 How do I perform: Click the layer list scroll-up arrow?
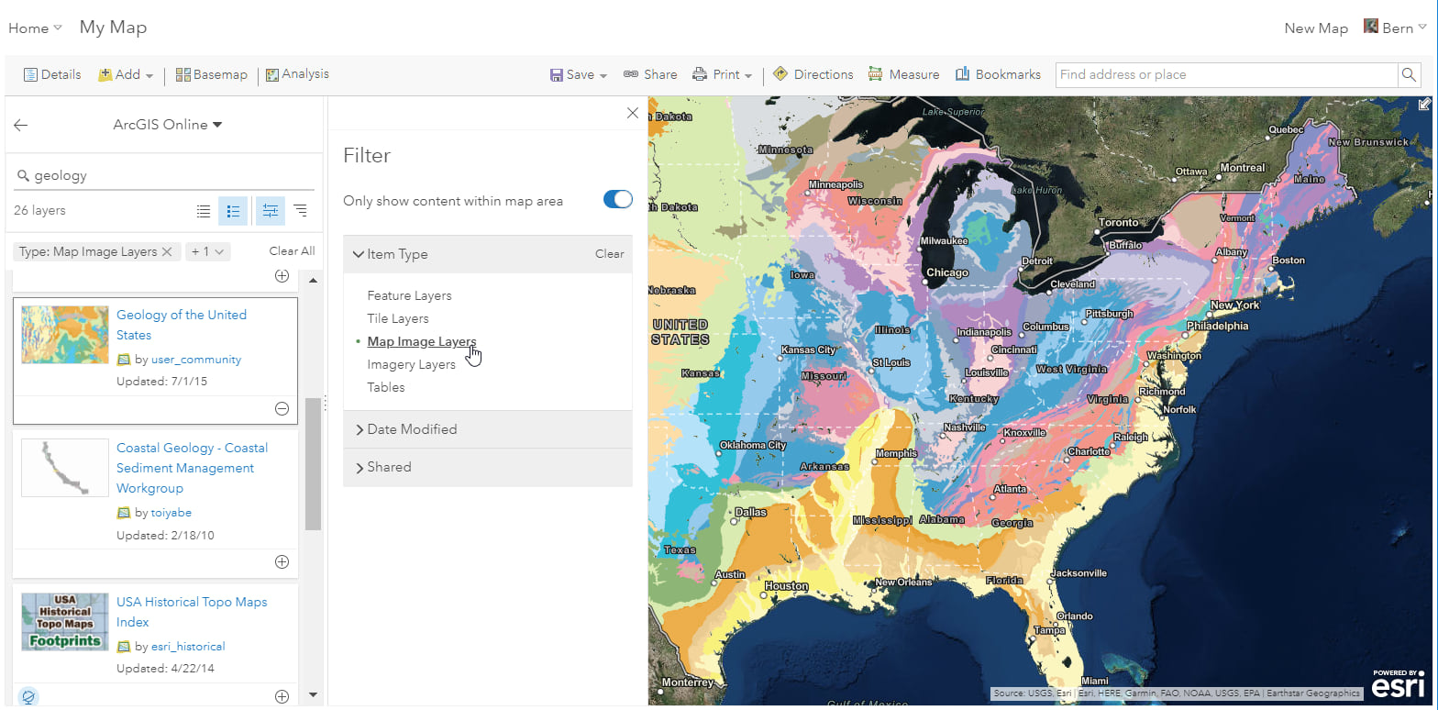pos(313,280)
